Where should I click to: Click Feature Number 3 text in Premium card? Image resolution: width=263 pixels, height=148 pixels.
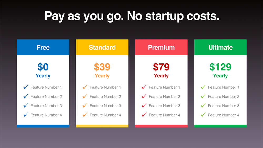(165, 106)
